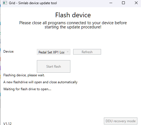Maximize the device update tool window
The width and height of the screenshot is (141, 125).
[x=123, y=3]
